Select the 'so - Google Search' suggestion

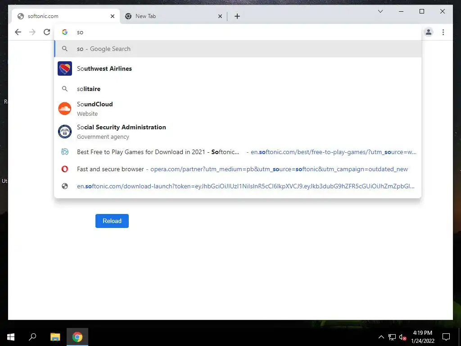pyautogui.click(x=238, y=49)
